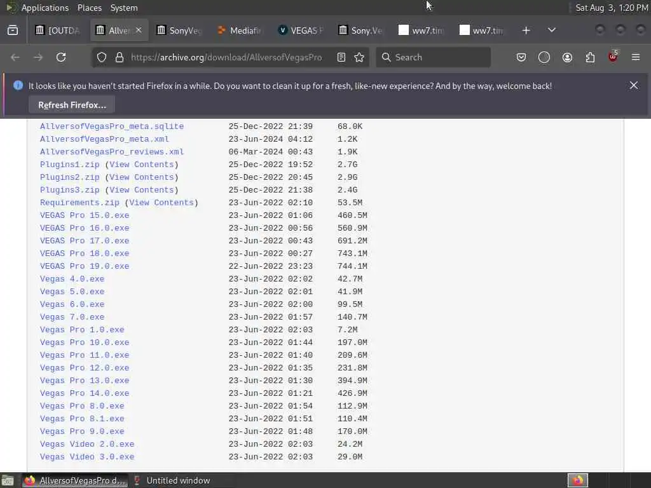Dismiss the Firefox refresh notification bar
The image size is (651, 488).
click(634, 85)
